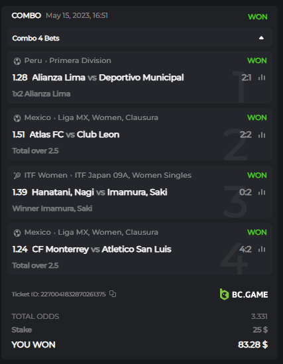This screenshot has height=364, width=283.
Task: Click ITF Japan 09A Women Singles label
Action: 133,175
